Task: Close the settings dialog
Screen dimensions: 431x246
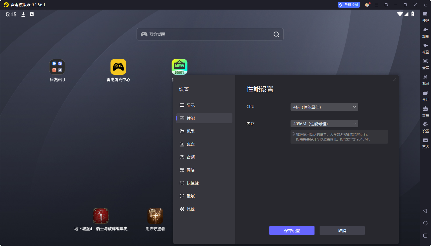Action: click(x=394, y=80)
